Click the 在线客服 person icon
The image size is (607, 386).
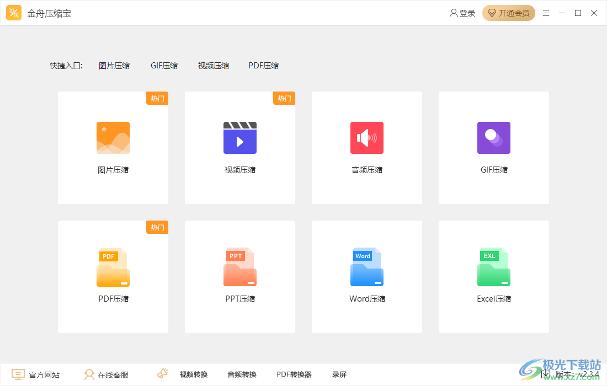89,374
